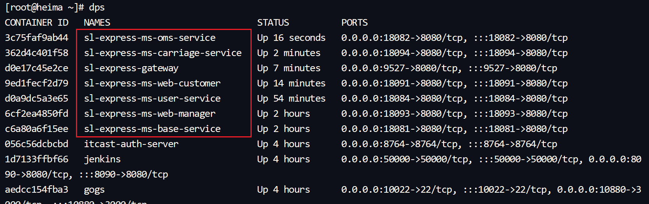Screen dimensions: 649x204
Task: Click the gogs container name
Action: point(94,190)
